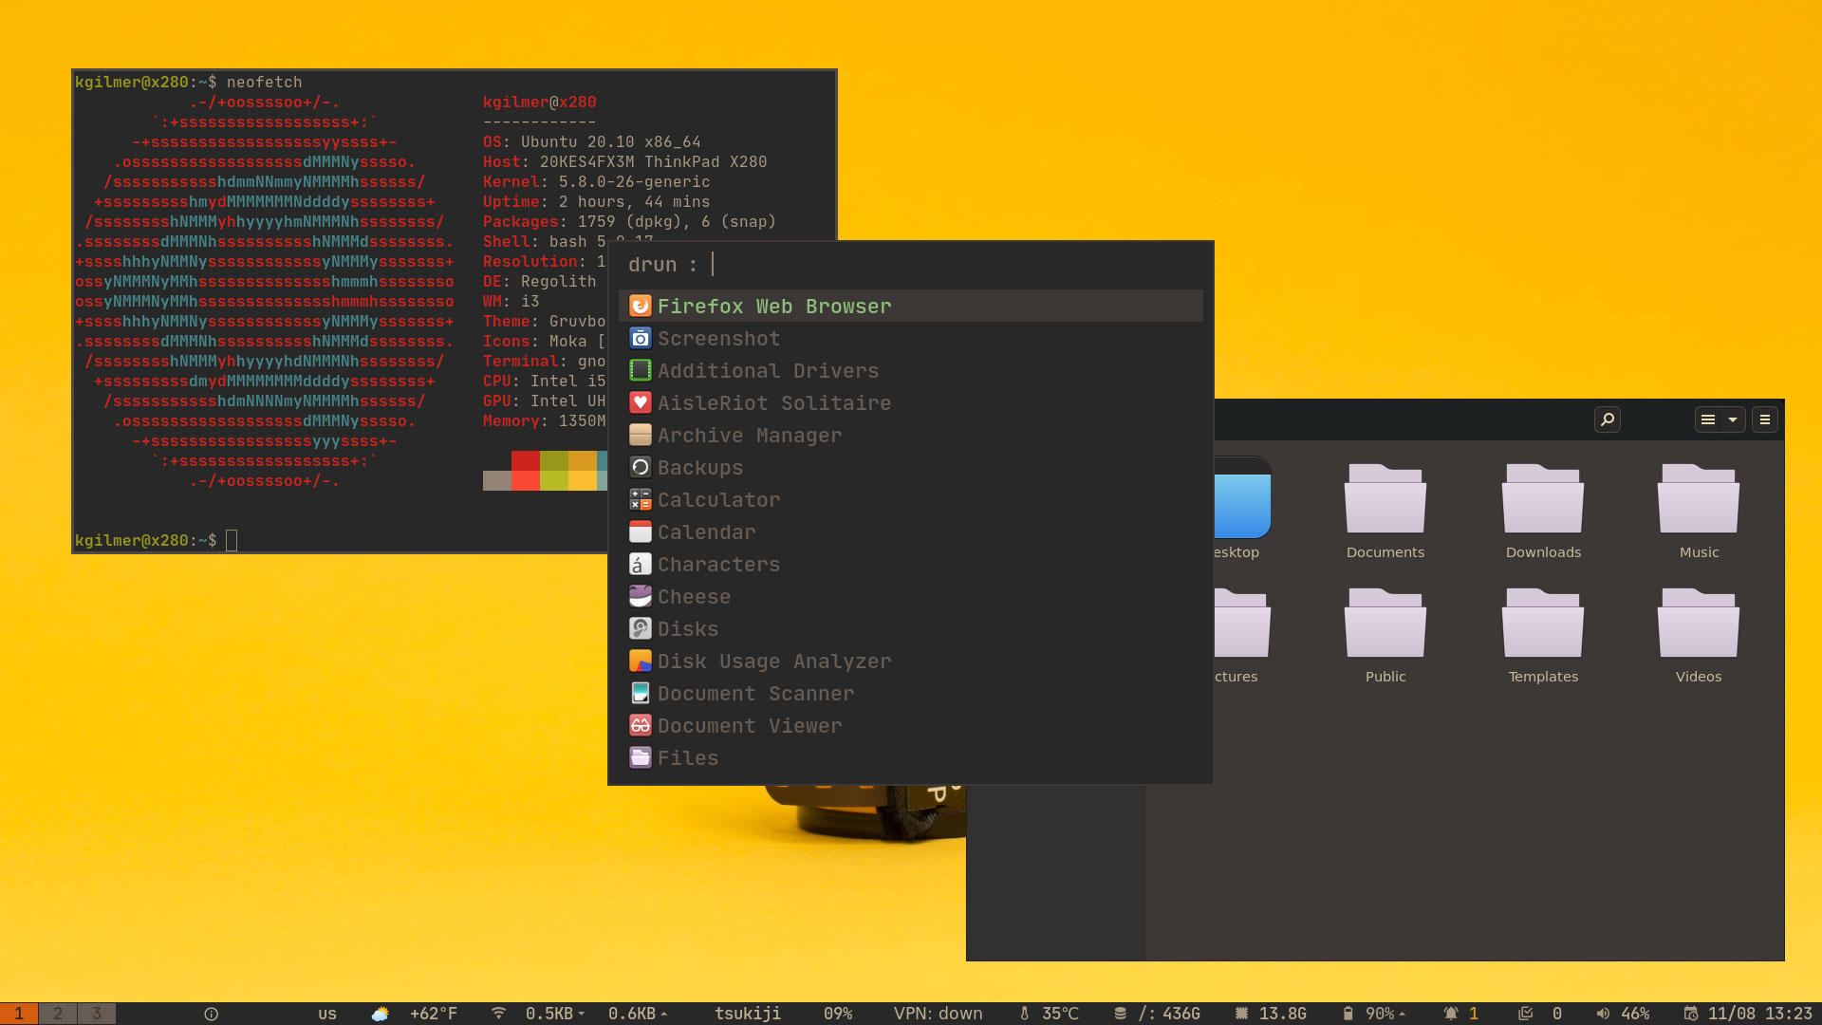Click the pending tasks 0 indicator
This screenshot has height=1025, width=1822.
(1540, 1014)
